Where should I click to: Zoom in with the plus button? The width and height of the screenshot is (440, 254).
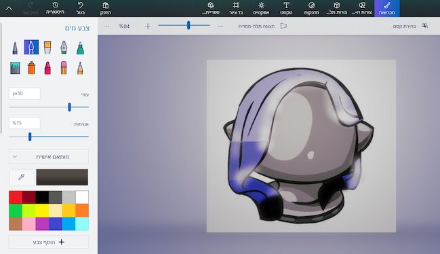(148, 26)
